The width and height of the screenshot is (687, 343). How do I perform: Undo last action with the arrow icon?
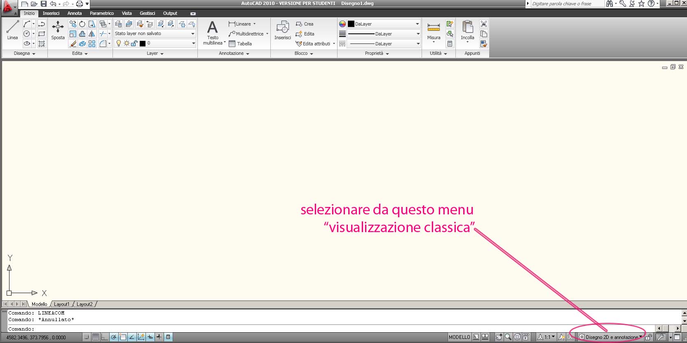[x=53, y=4]
